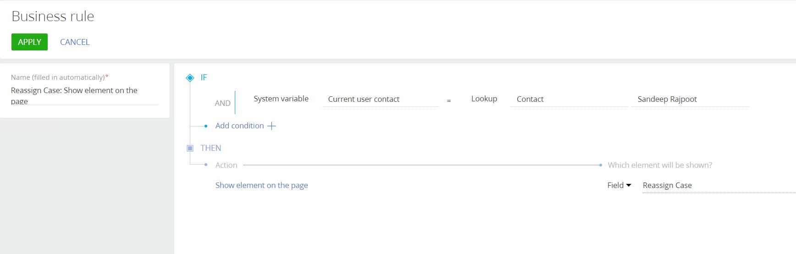The width and height of the screenshot is (796, 254).
Task: Click the THEN section label
Action: (x=210, y=148)
